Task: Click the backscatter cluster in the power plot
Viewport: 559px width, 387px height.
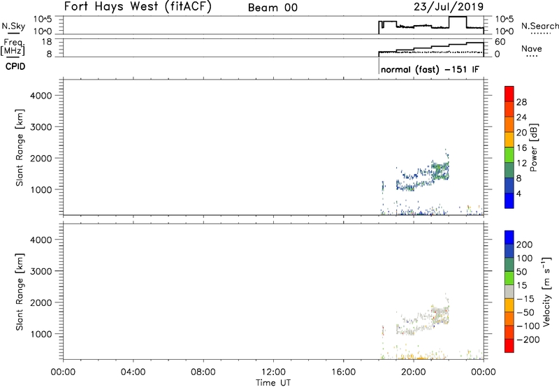Action: 423,175
